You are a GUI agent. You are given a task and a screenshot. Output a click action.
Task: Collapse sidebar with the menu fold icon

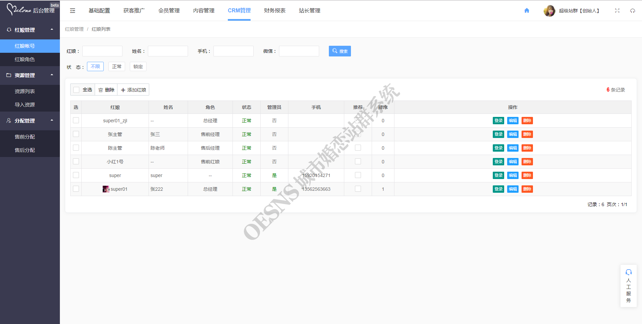(73, 11)
